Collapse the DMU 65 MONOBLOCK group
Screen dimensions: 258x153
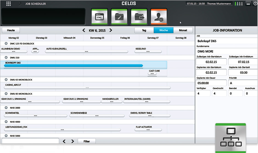[x=6, y=80]
